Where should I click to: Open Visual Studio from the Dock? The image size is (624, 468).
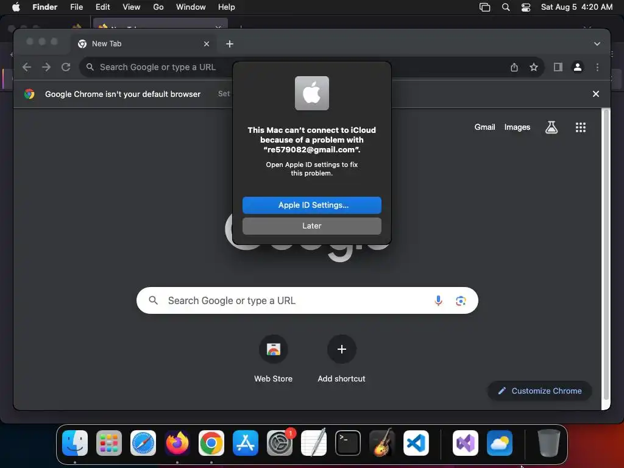pyautogui.click(x=466, y=443)
